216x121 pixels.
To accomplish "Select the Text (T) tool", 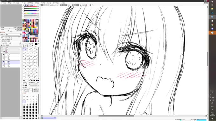I will [x=32, y=44].
